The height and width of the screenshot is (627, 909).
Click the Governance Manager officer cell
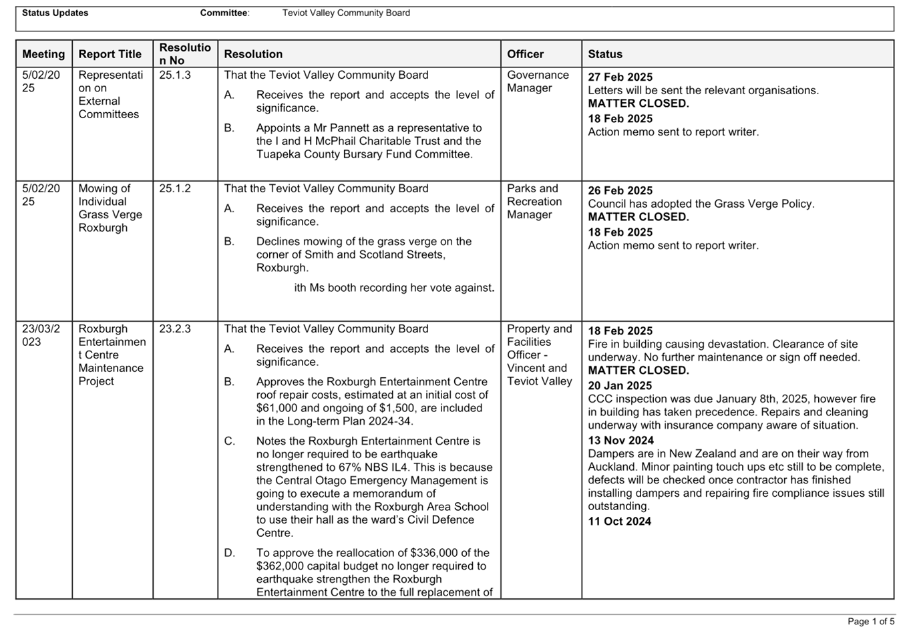pos(538,81)
